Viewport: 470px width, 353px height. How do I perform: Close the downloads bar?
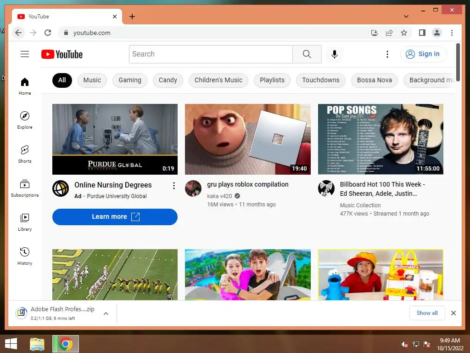453,313
